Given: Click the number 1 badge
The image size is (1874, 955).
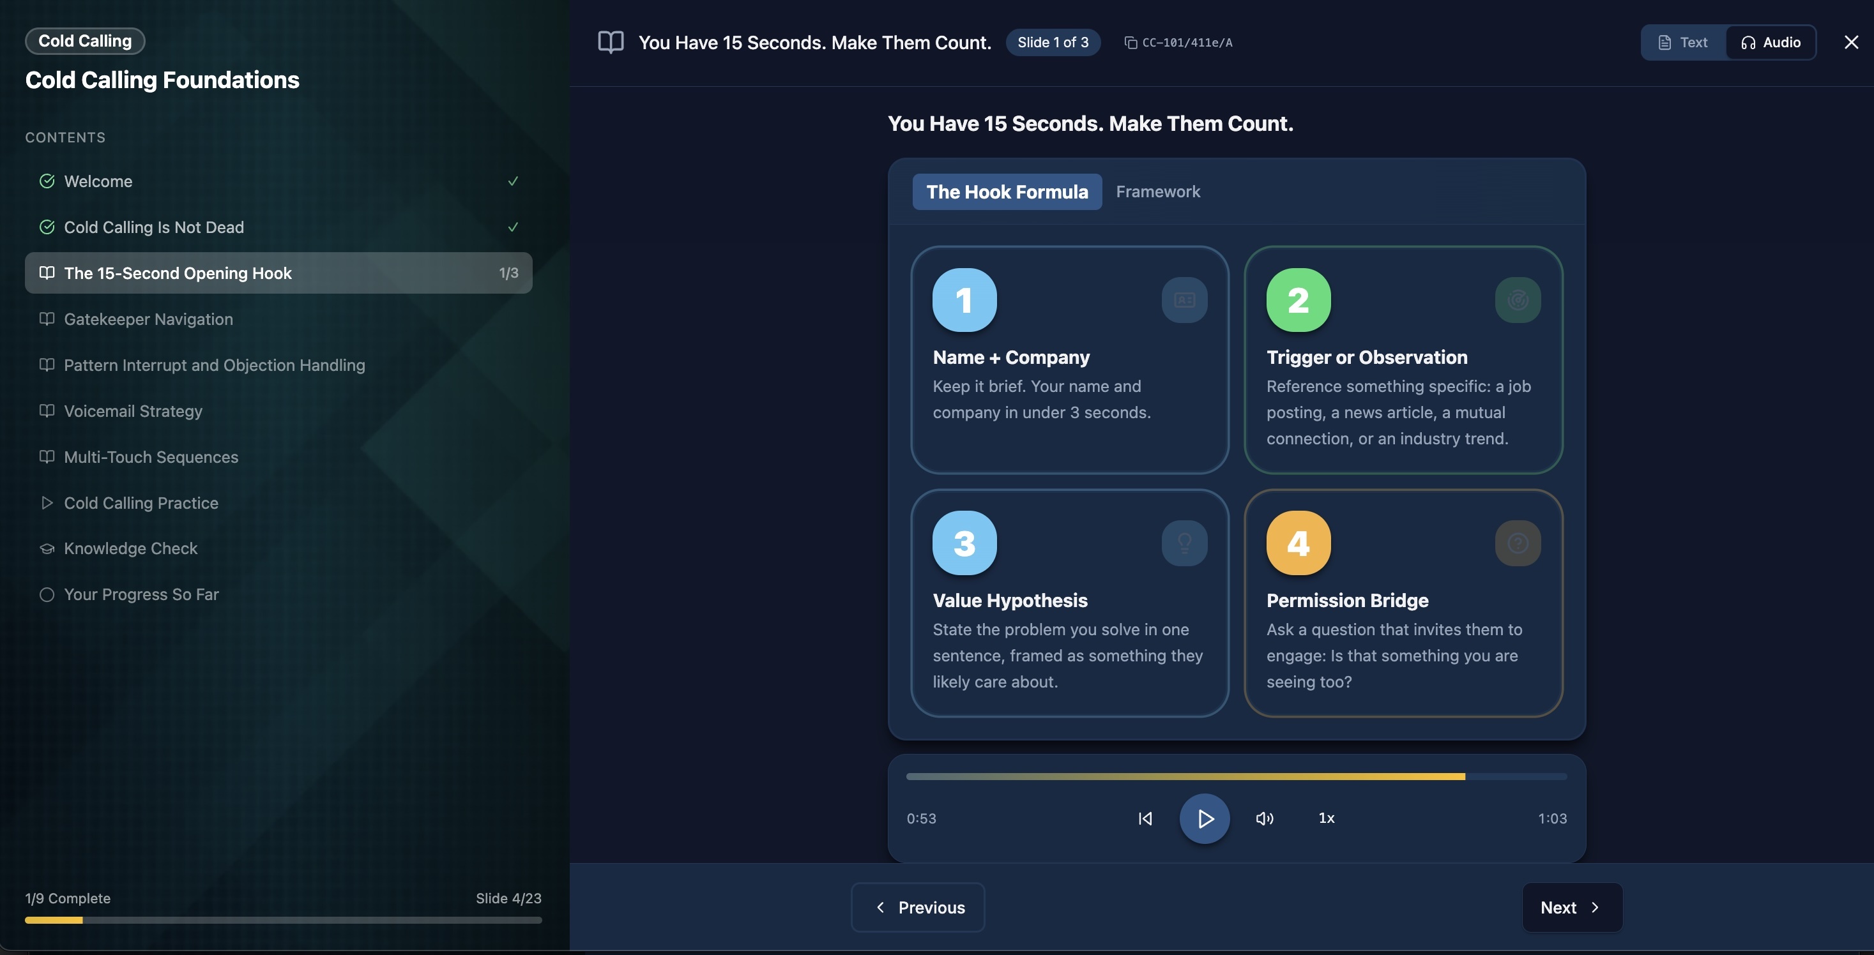Looking at the screenshot, I should (x=964, y=299).
